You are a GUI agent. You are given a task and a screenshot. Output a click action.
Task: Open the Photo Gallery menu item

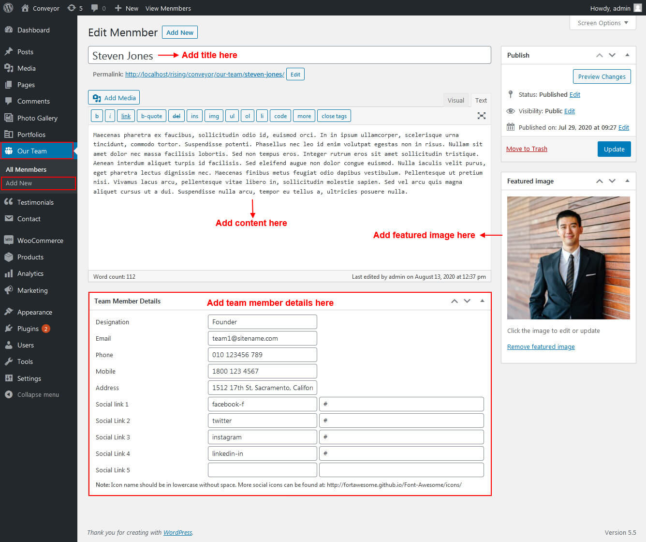coord(37,118)
